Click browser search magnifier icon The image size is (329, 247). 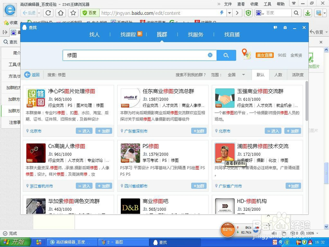coord(296,13)
